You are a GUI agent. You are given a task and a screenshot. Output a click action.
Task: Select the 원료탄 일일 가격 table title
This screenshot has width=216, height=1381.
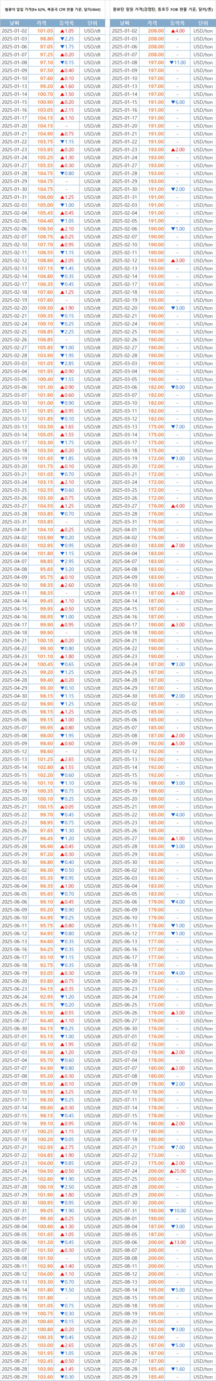tap(162, 9)
